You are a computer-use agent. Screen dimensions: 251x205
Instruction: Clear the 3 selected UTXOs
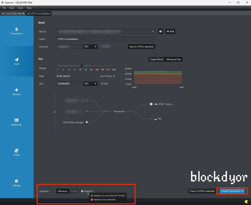pos(202,191)
